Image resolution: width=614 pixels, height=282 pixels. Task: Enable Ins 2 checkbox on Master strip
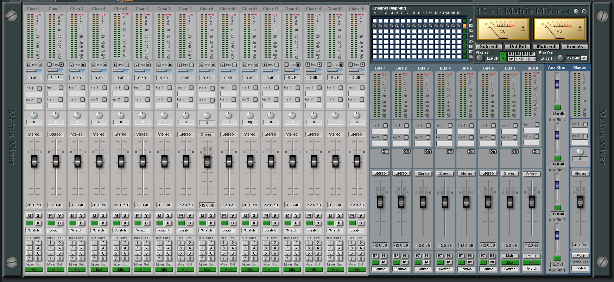[x=585, y=136]
